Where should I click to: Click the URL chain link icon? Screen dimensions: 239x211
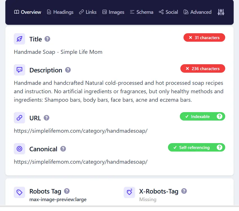(19, 118)
